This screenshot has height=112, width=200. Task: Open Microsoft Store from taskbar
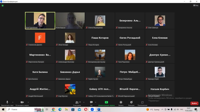pyautogui.click(x=73, y=109)
